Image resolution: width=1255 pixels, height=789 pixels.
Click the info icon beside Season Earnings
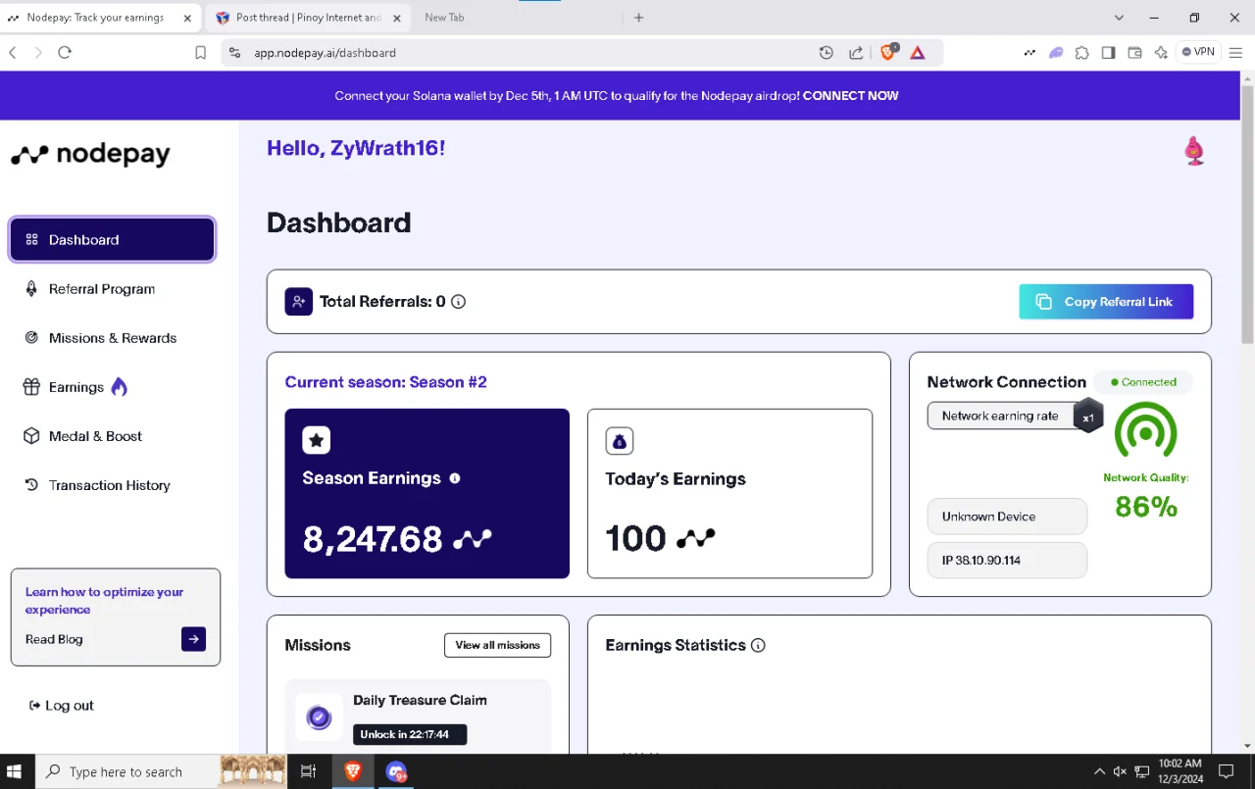pos(454,478)
